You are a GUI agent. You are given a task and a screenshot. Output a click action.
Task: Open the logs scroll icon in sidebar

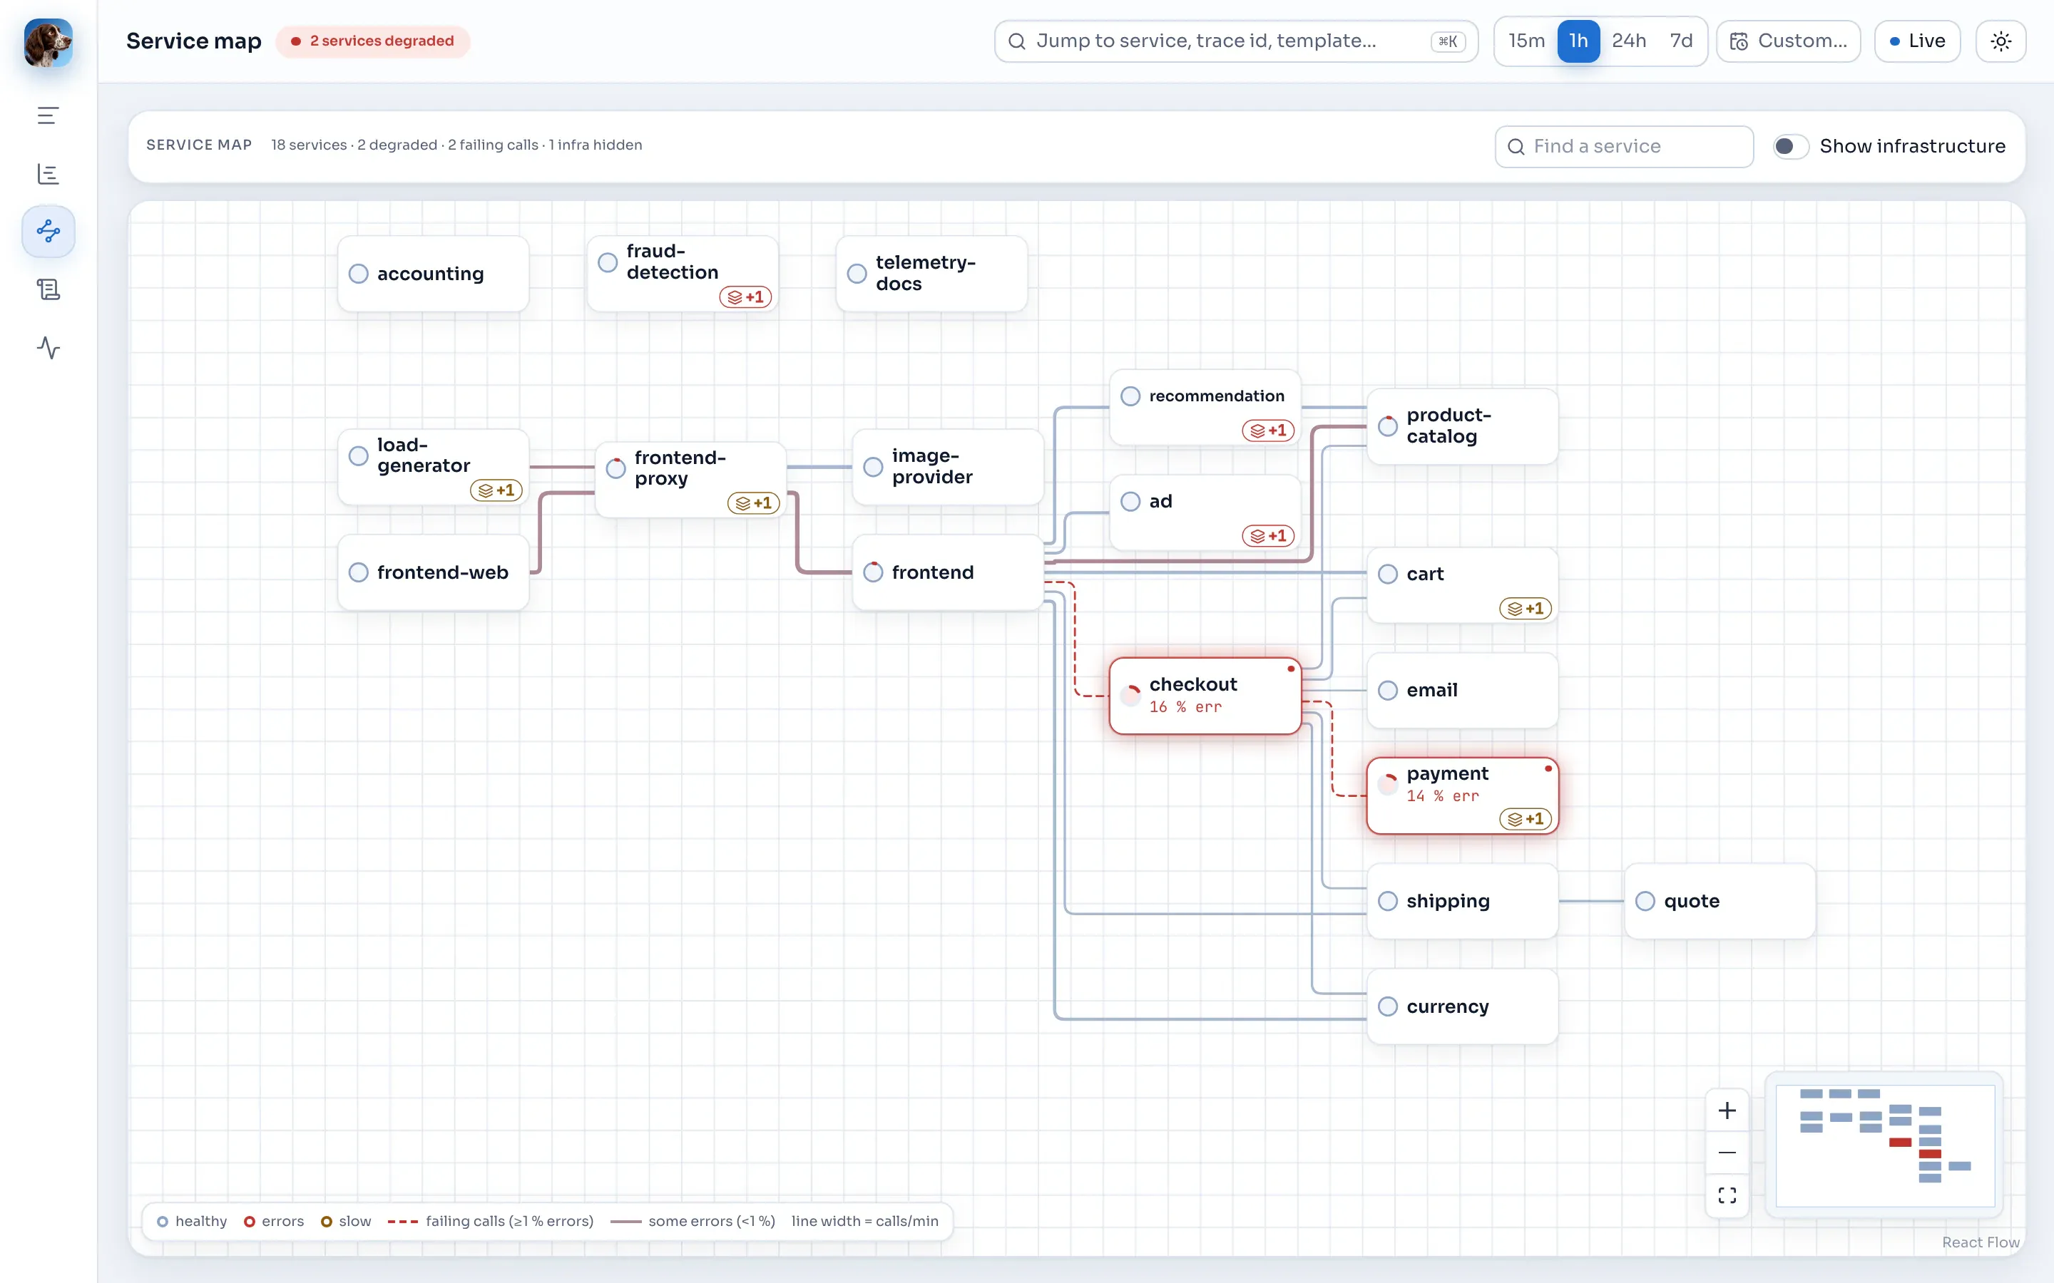point(48,289)
